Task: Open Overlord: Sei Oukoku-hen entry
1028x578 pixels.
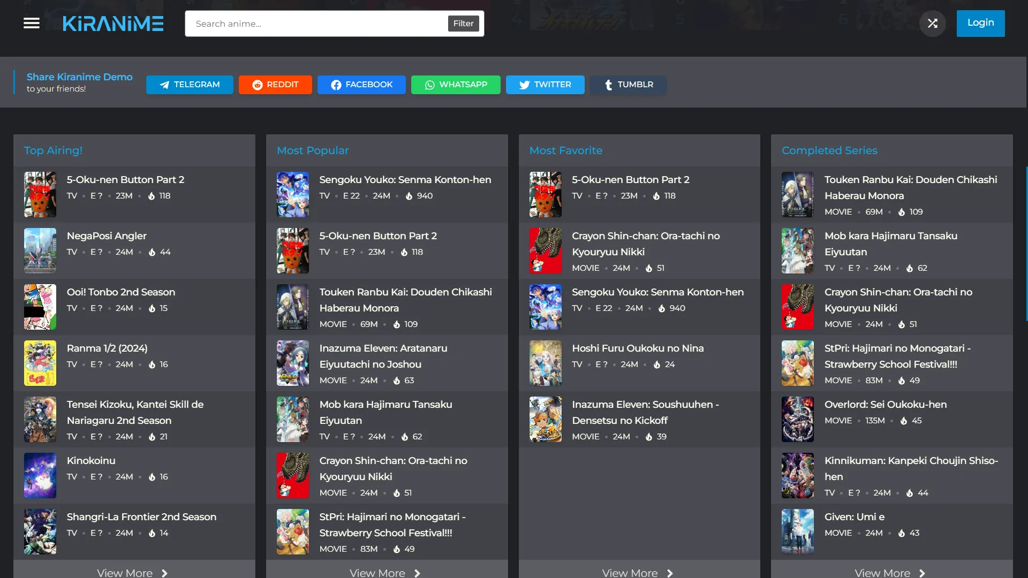Action: tap(885, 405)
